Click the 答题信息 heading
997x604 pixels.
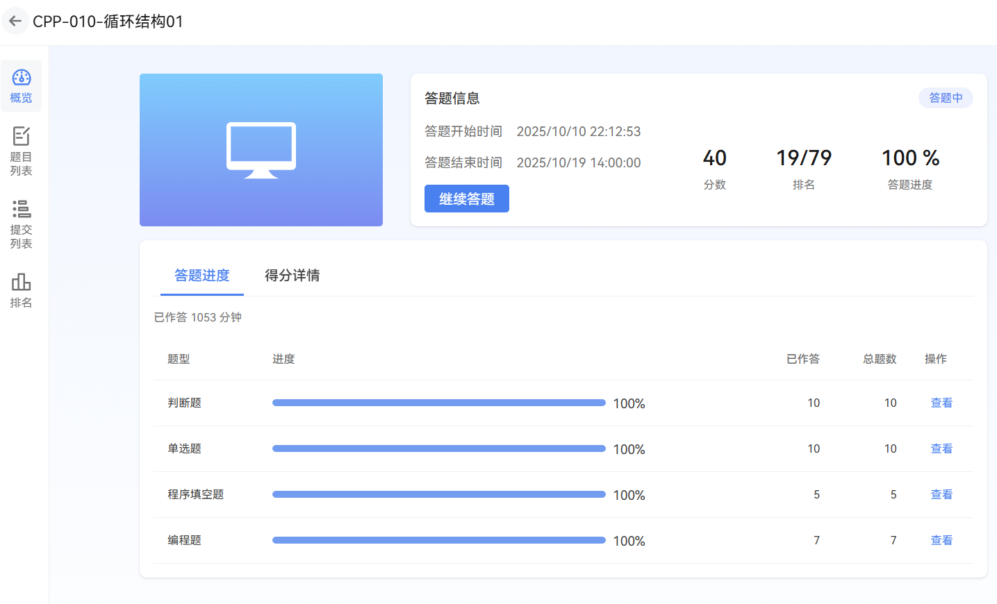(x=452, y=99)
